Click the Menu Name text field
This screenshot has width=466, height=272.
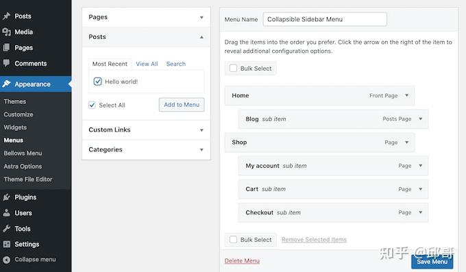click(325, 19)
